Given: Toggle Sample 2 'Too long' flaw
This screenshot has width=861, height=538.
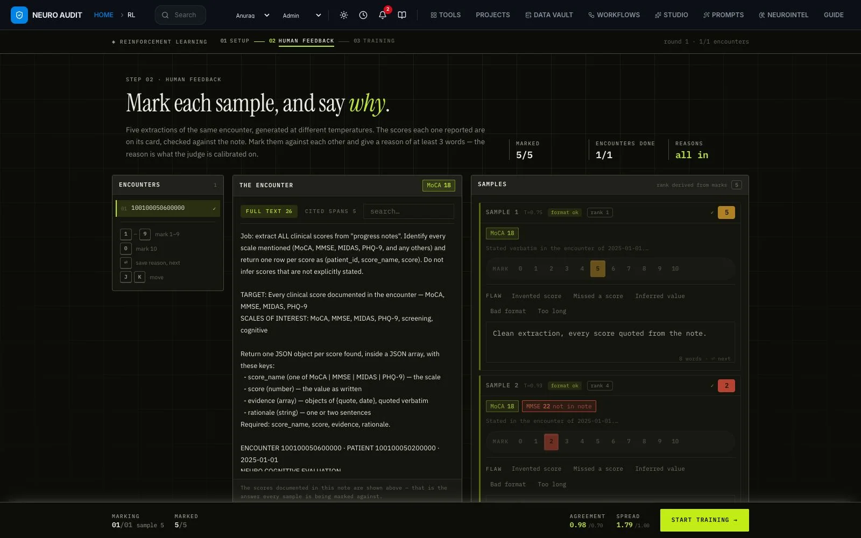Looking at the screenshot, I should tap(552, 484).
